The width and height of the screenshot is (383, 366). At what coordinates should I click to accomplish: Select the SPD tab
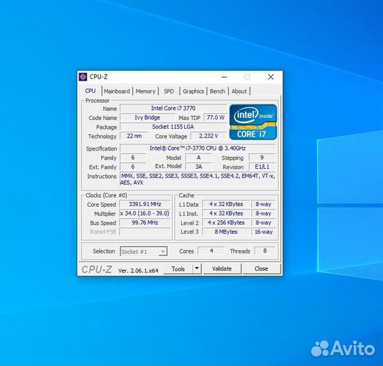pos(169,91)
